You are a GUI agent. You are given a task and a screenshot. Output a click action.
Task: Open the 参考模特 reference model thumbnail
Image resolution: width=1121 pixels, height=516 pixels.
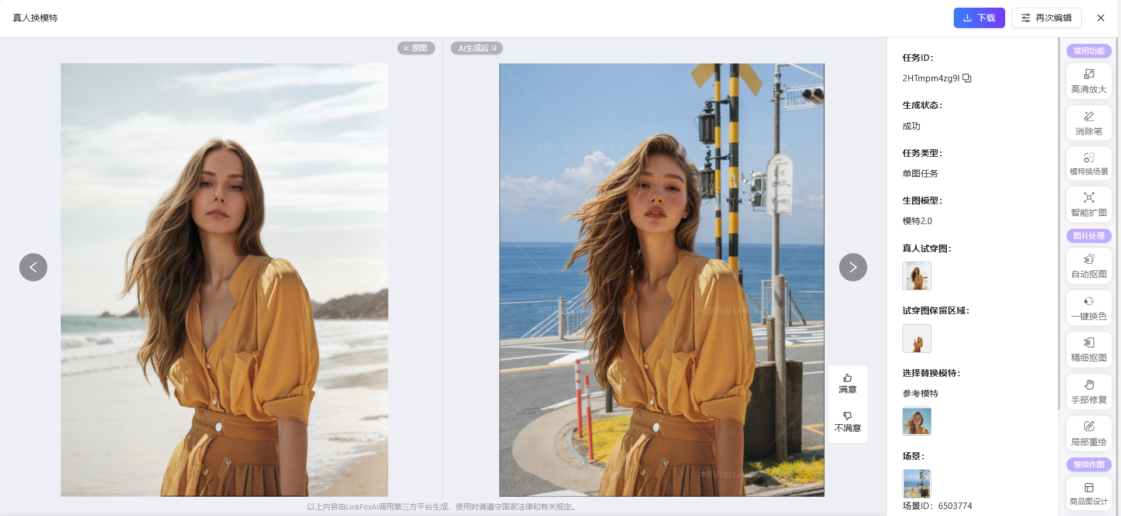pos(917,421)
